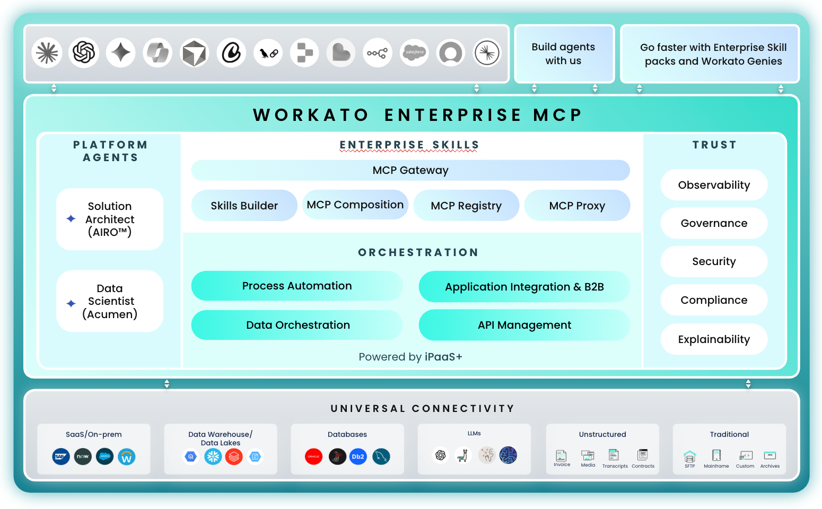The width and height of the screenshot is (822, 509).
Task: Open the MCP Gateway bar
Action: [x=410, y=170]
